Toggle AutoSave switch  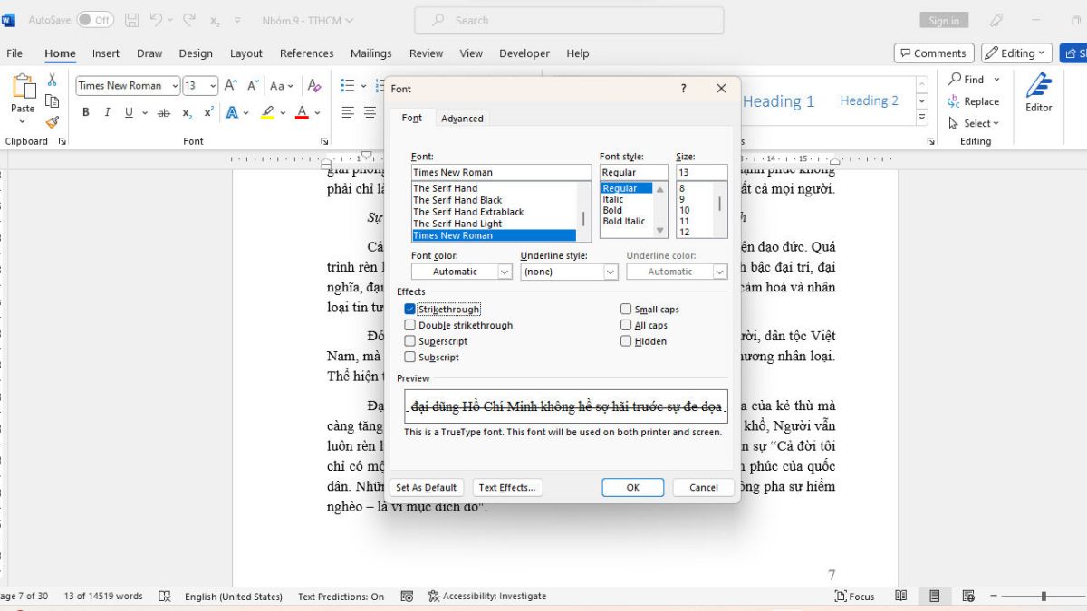[x=95, y=19]
